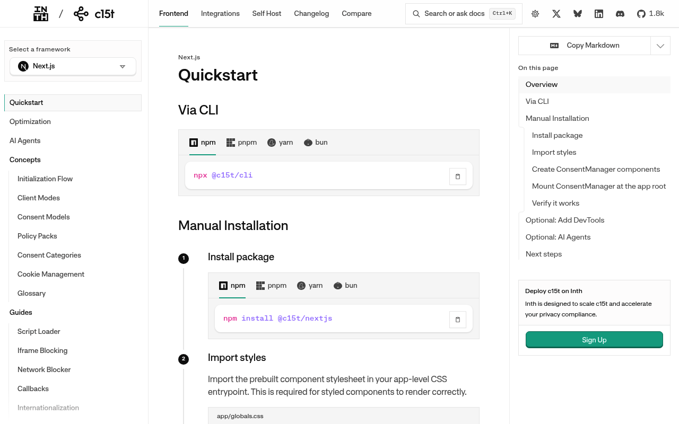Open Callbacks guide
679x424 pixels.
(33, 389)
